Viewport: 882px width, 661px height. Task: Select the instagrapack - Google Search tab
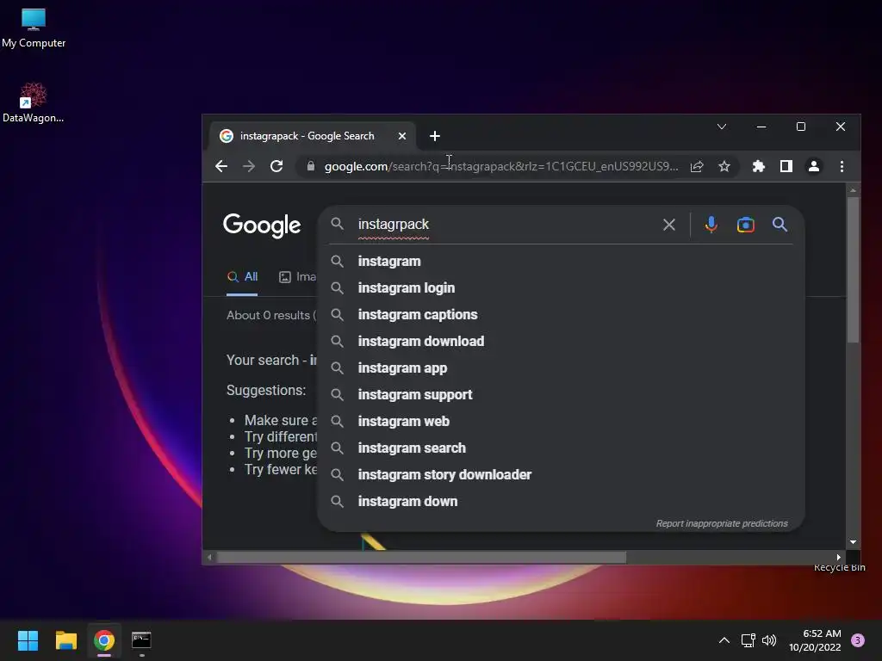pyautogui.click(x=307, y=136)
